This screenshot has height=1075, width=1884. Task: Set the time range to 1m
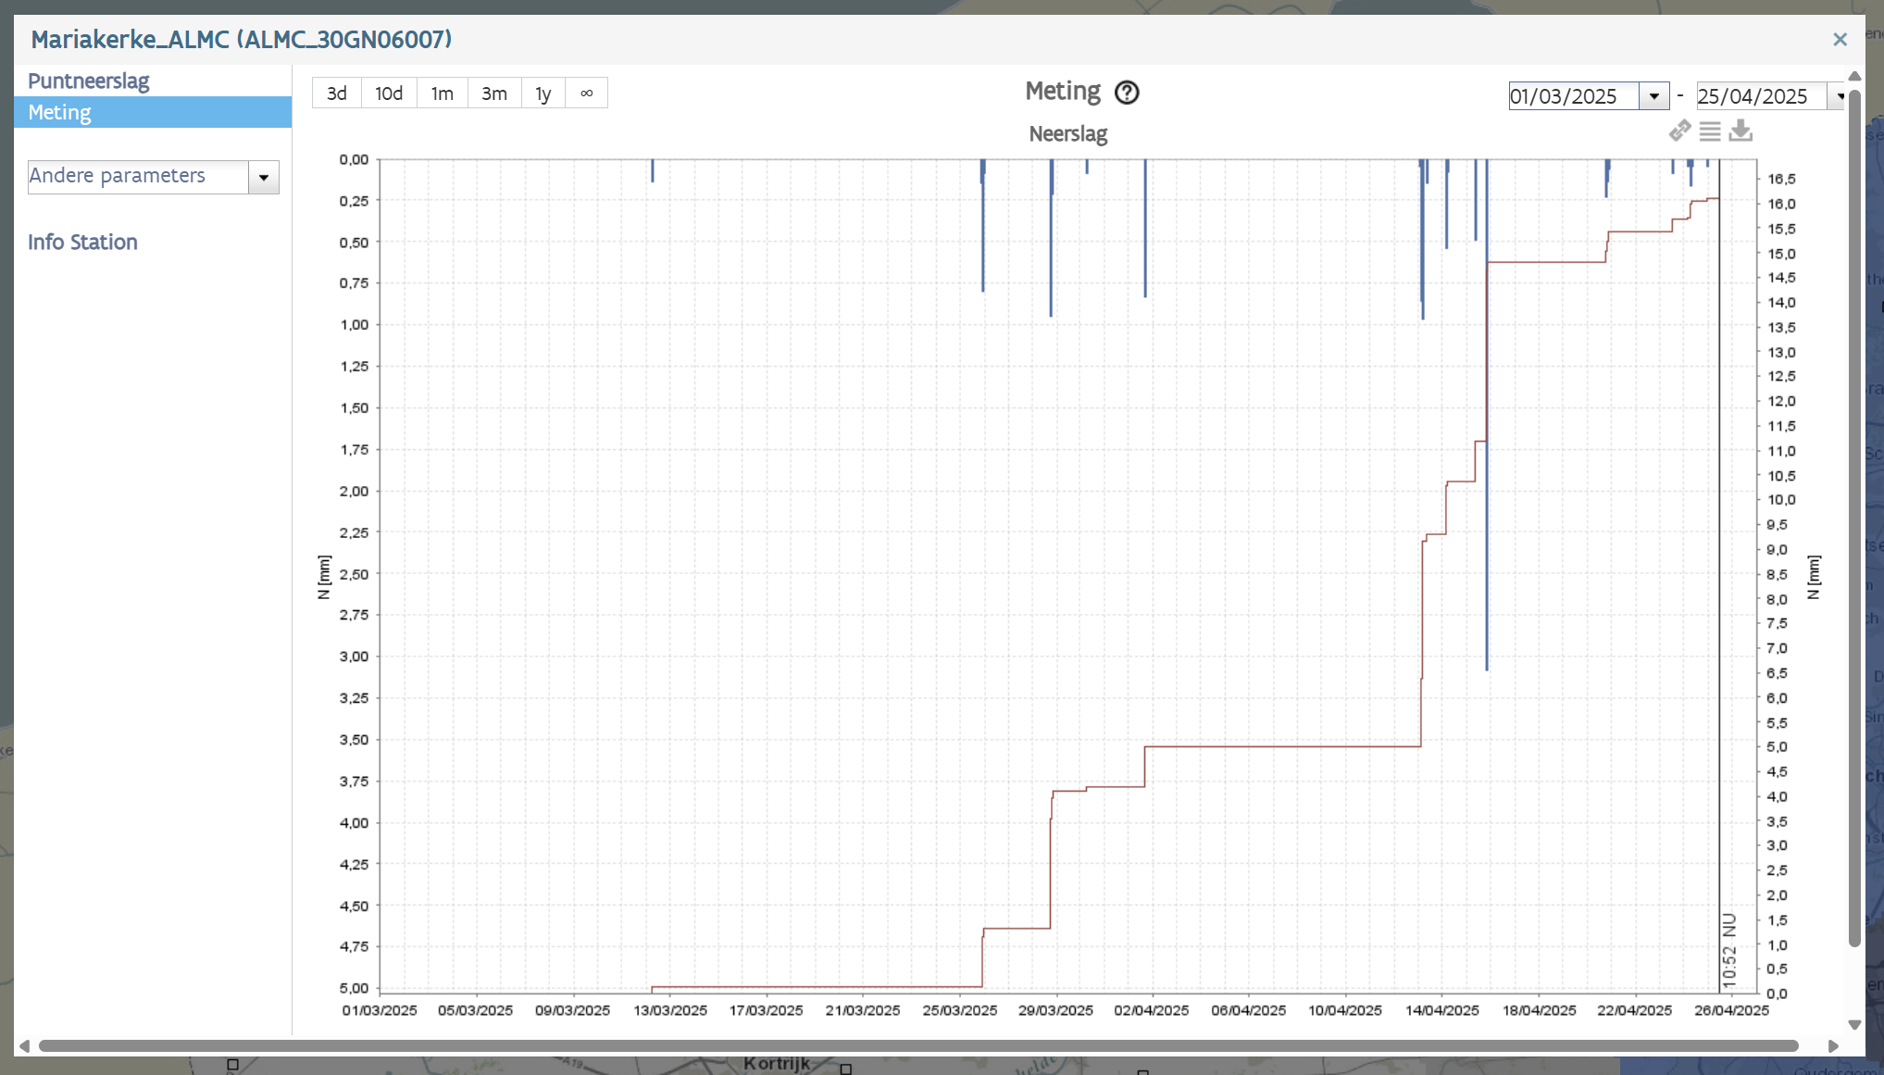(x=443, y=94)
